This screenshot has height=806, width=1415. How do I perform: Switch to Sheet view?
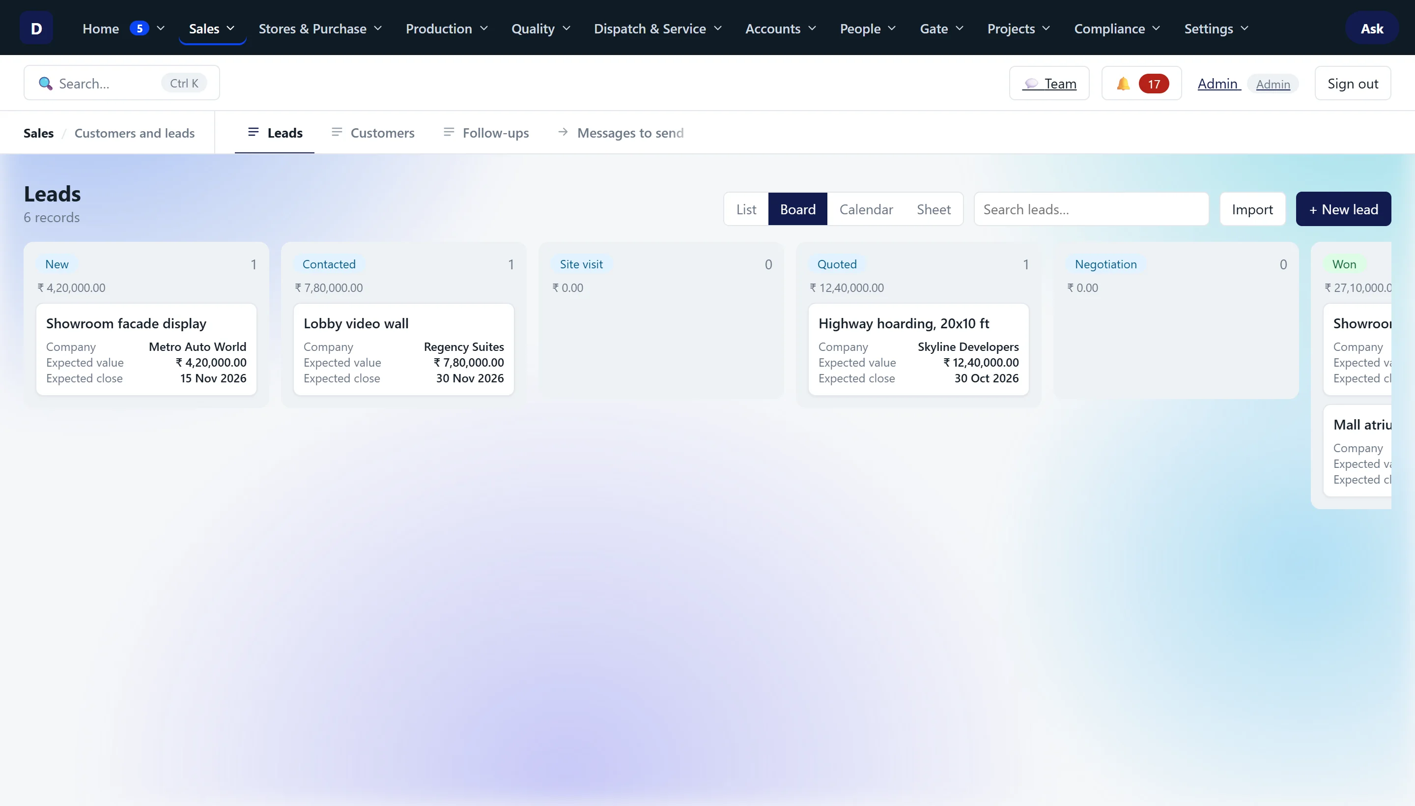(x=934, y=209)
